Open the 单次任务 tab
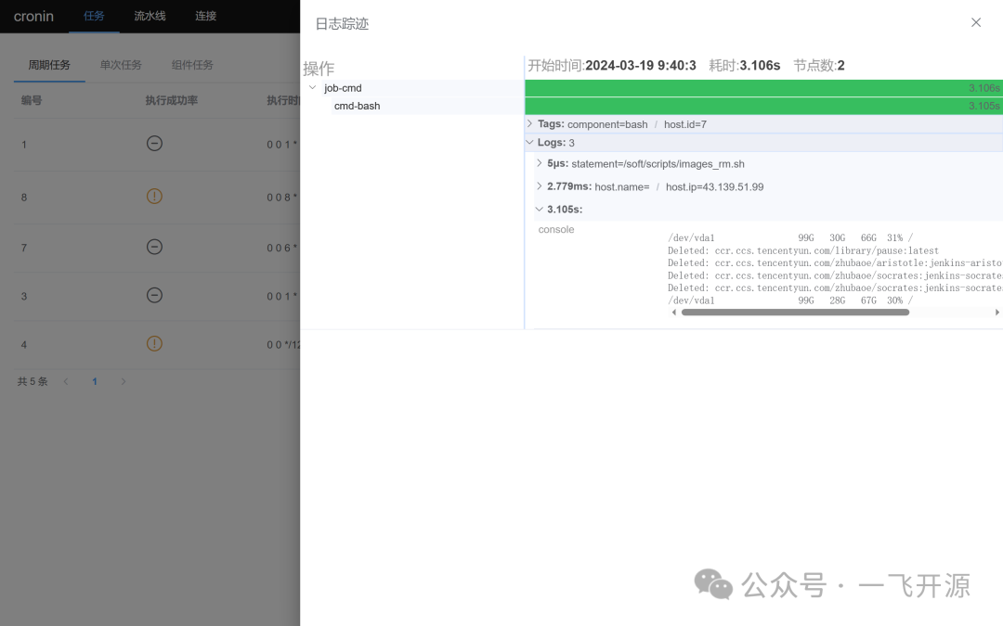The image size is (1003, 626). [121, 65]
